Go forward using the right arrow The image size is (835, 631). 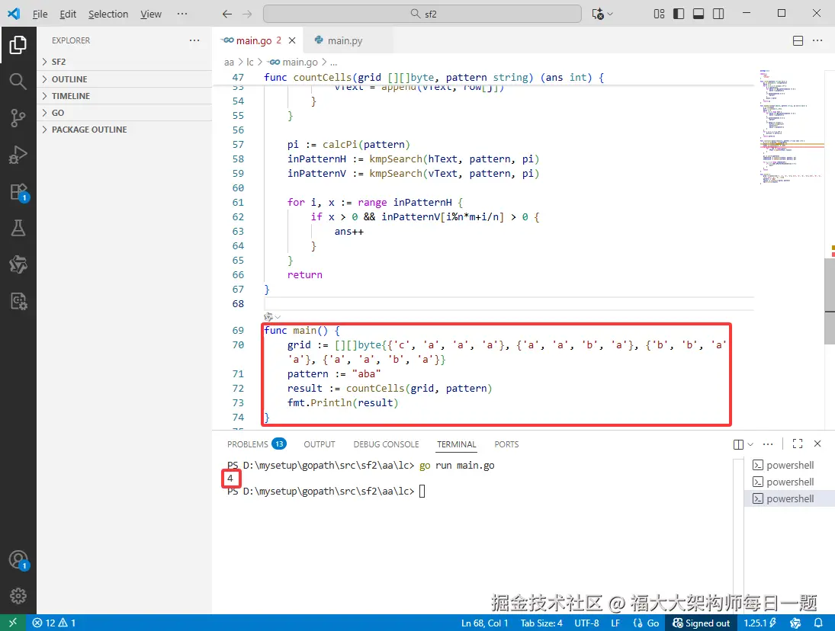tap(247, 14)
